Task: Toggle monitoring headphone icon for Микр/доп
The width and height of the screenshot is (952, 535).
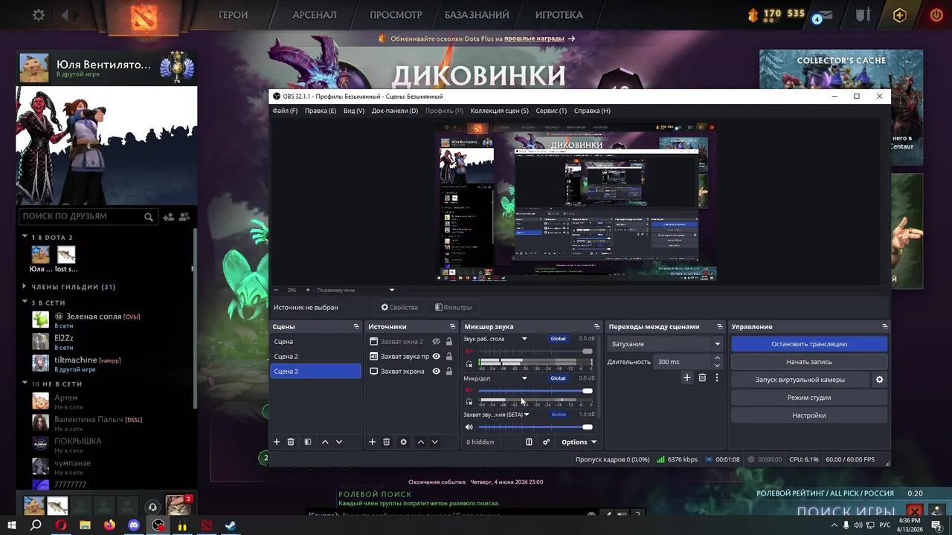Action: point(469,402)
